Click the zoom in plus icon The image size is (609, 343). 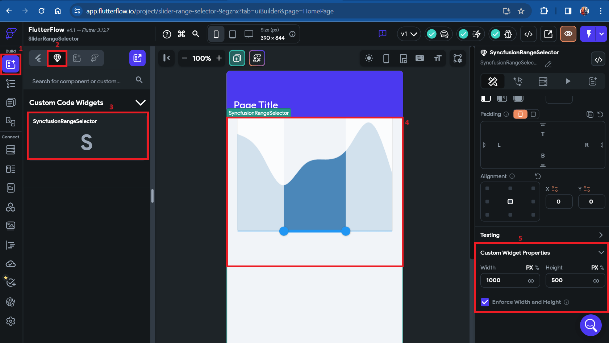click(x=219, y=58)
